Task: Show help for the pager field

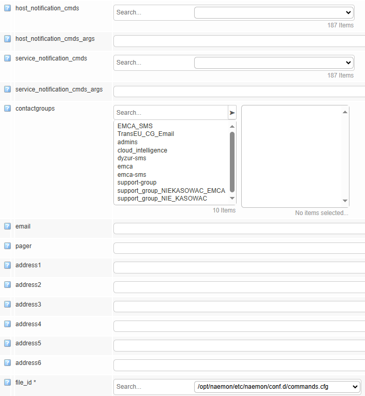Action: pyautogui.click(x=7, y=246)
